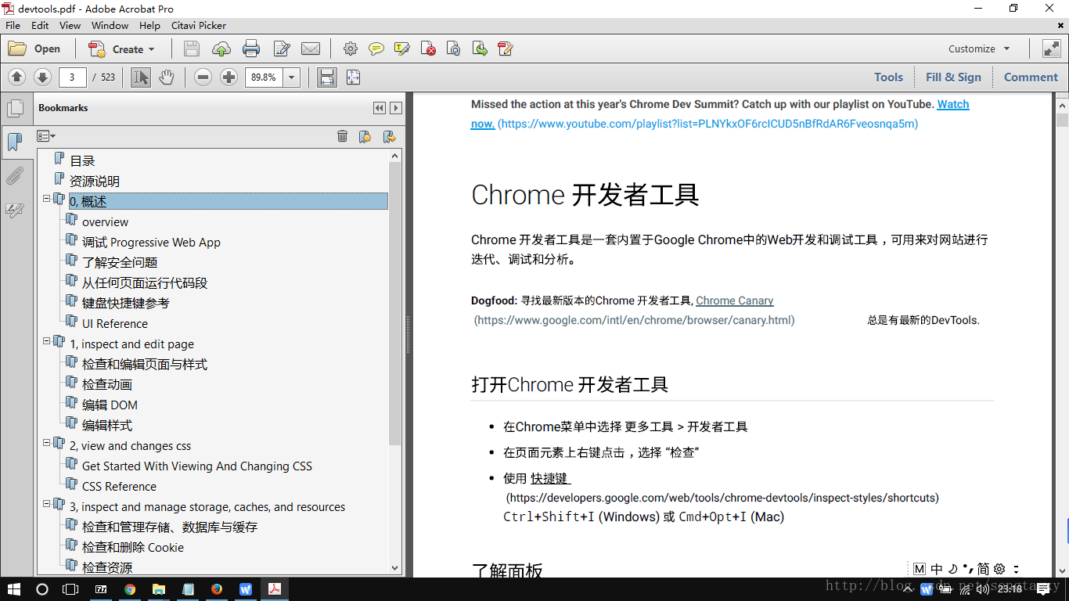Select the '调试 Progressive Web App' bookmark
The image size is (1069, 601).
click(151, 243)
